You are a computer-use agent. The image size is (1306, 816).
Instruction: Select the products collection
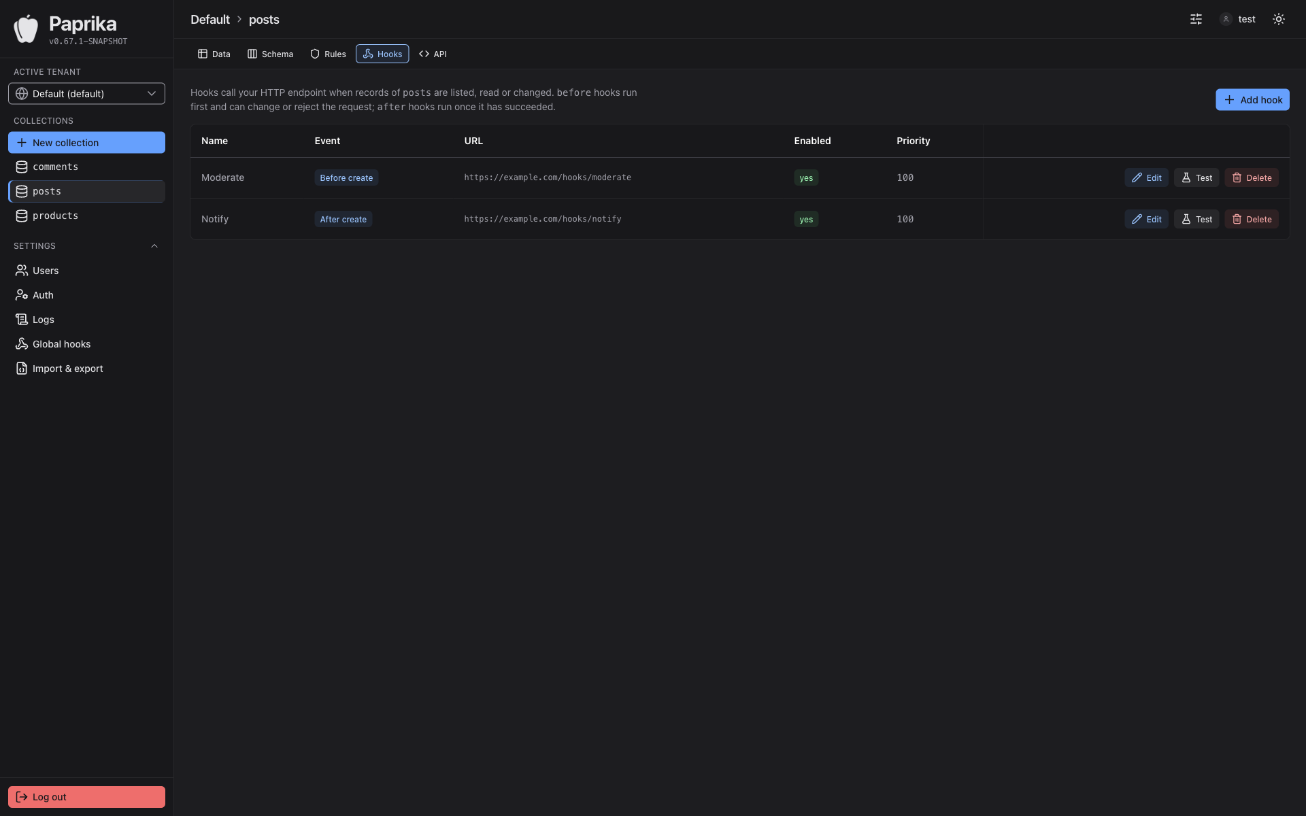point(86,216)
